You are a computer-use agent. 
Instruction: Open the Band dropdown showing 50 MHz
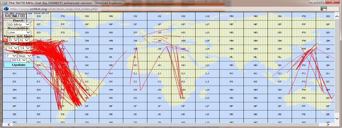coord(19,25)
